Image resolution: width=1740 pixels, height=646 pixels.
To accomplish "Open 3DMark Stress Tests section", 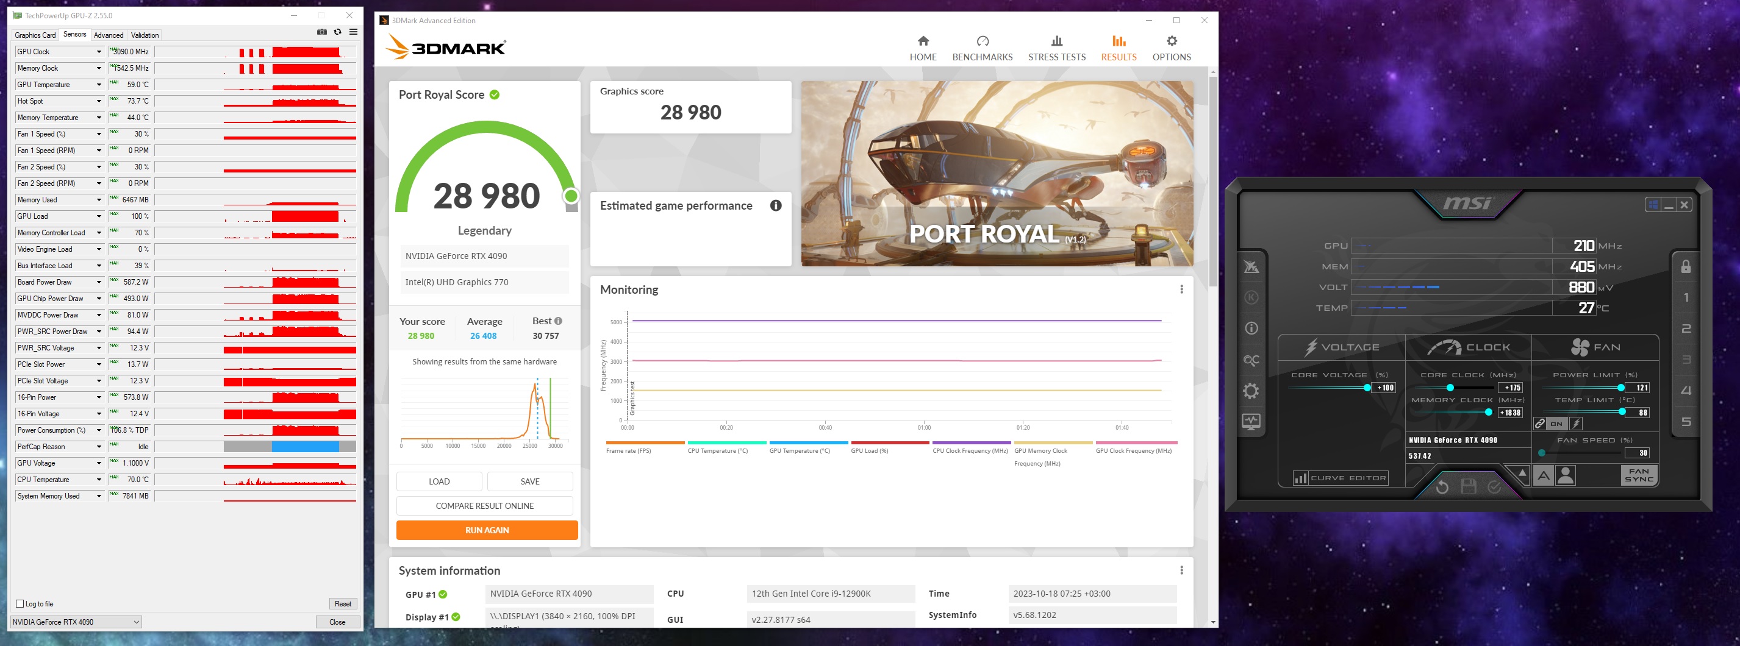I will coord(1056,49).
